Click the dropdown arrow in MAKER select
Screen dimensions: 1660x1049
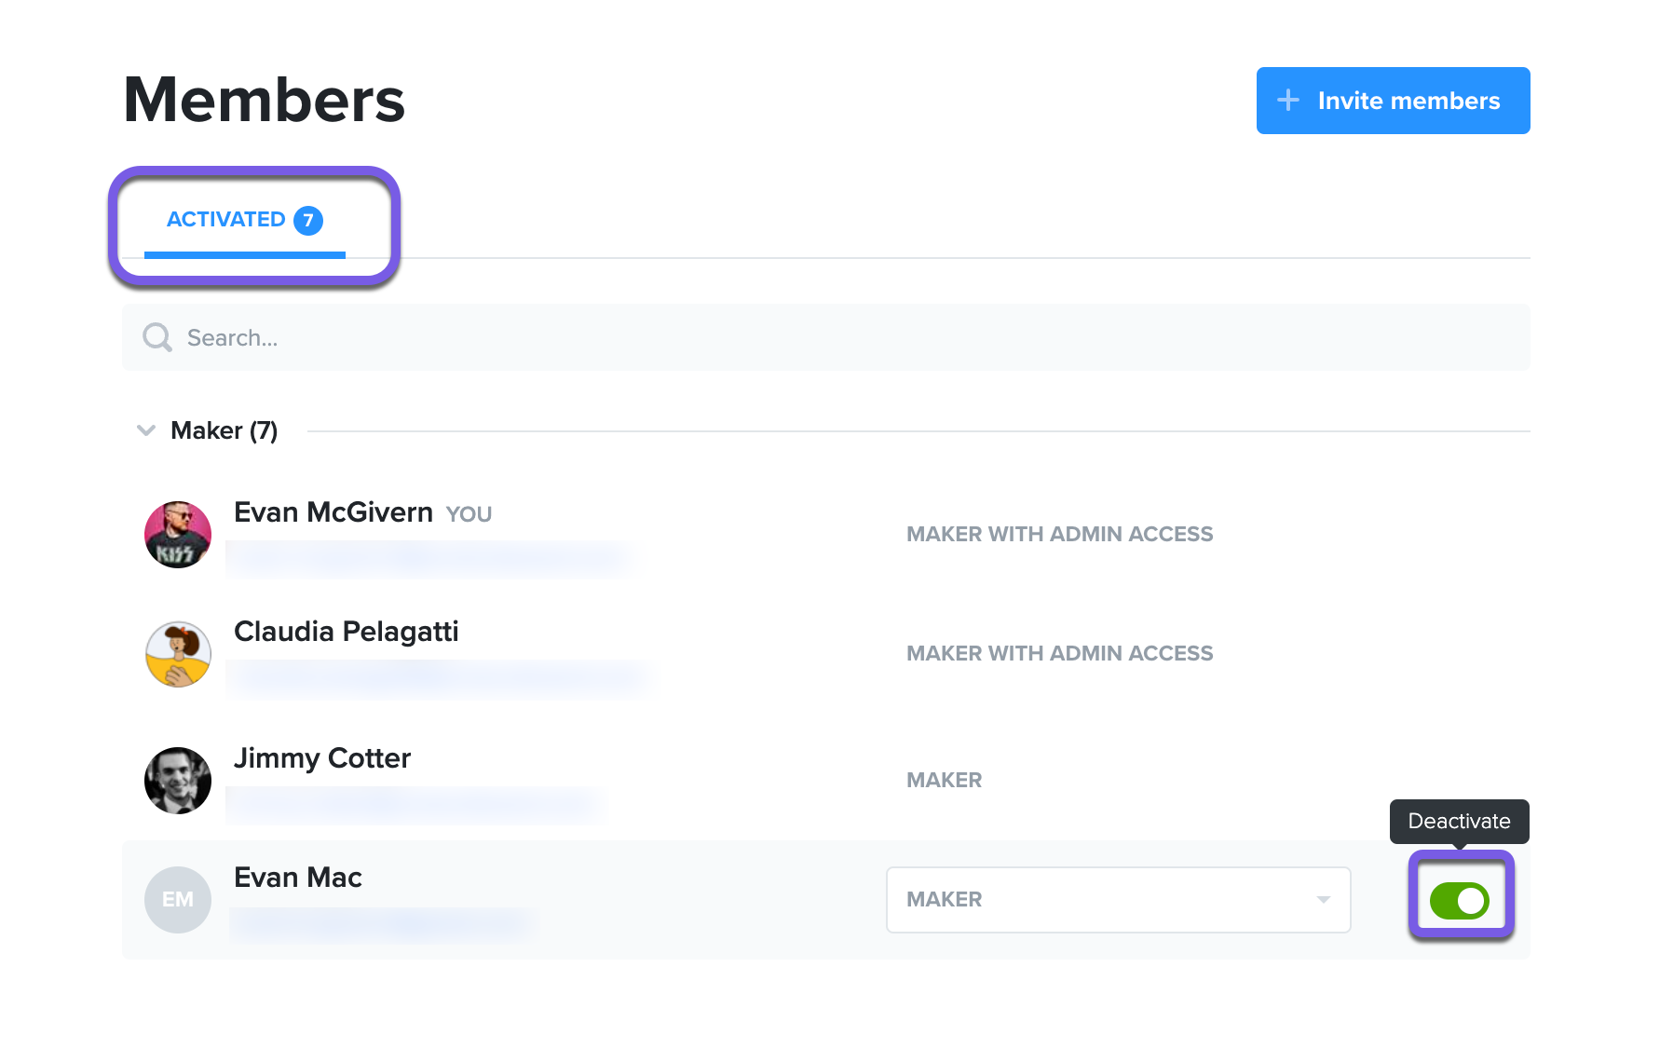tap(1323, 900)
